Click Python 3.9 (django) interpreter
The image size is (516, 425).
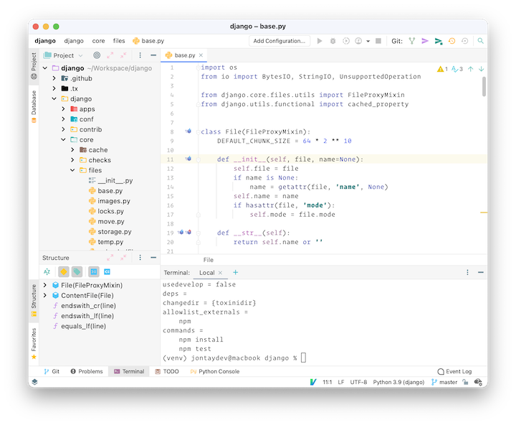[x=398, y=382]
